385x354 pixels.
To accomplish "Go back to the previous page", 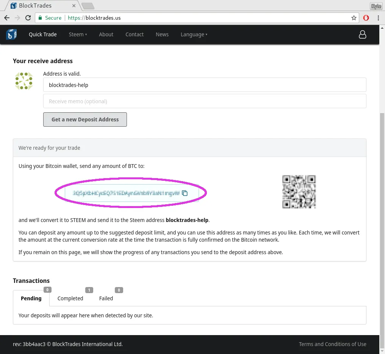I will point(7,18).
